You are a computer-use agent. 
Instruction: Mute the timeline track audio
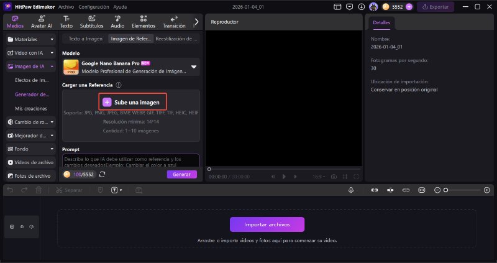coord(31,227)
